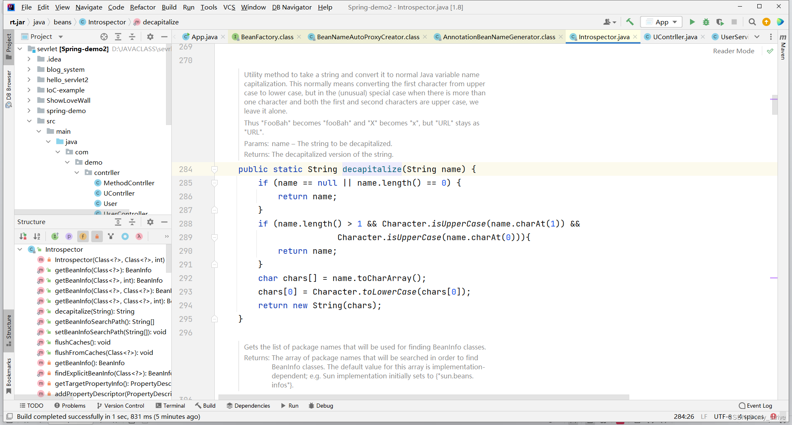Click the 284:26 cursor position in status bar
Screen dimensions: 792x425
point(684,416)
